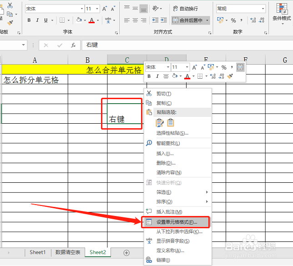
Task: Click the ribbon Decrease Decimal icon
Action: [x=262, y=20]
